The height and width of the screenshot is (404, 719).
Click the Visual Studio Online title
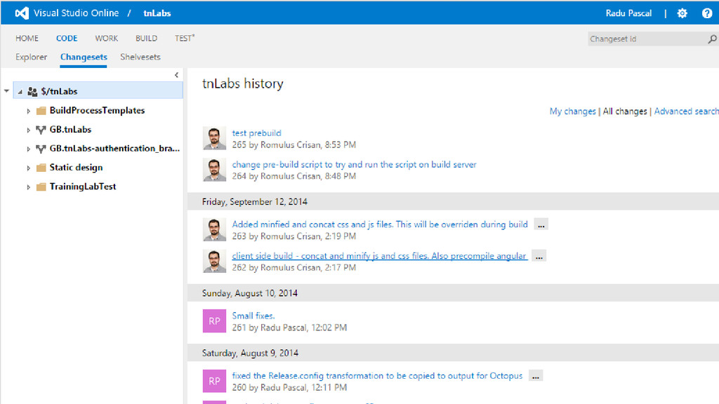(x=76, y=13)
